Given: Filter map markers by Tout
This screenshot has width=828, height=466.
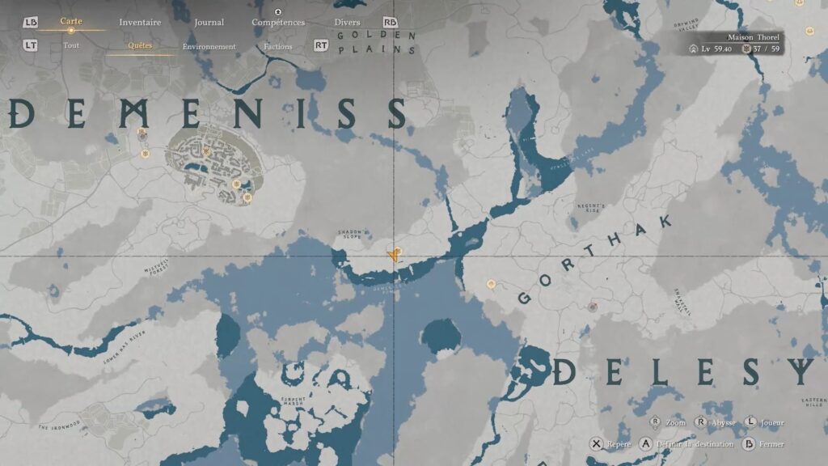Looking at the screenshot, I should [71, 46].
